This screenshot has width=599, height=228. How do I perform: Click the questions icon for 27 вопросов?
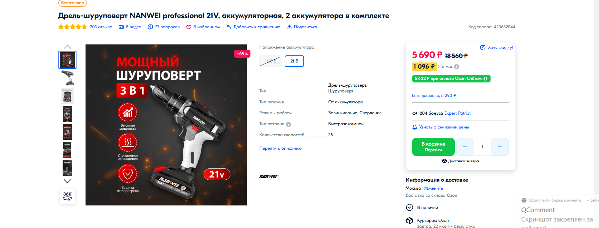tap(150, 27)
